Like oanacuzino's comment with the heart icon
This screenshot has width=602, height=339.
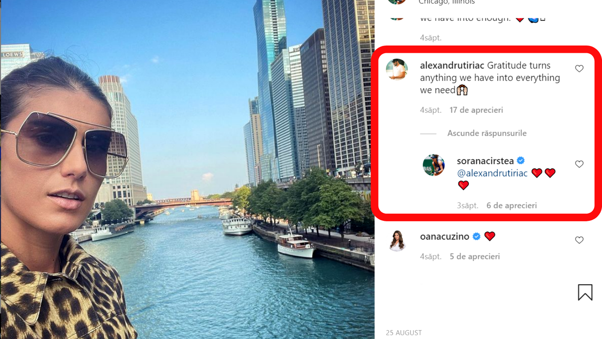[579, 240]
